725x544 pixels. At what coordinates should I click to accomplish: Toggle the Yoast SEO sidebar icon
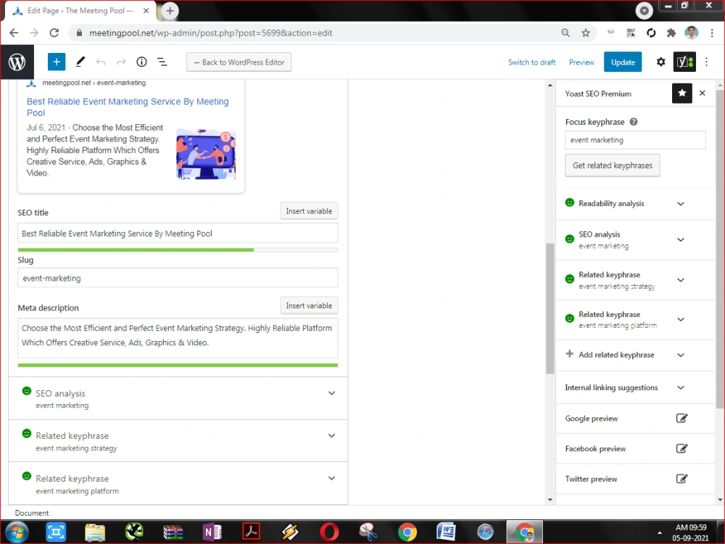pyautogui.click(x=684, y=62)
